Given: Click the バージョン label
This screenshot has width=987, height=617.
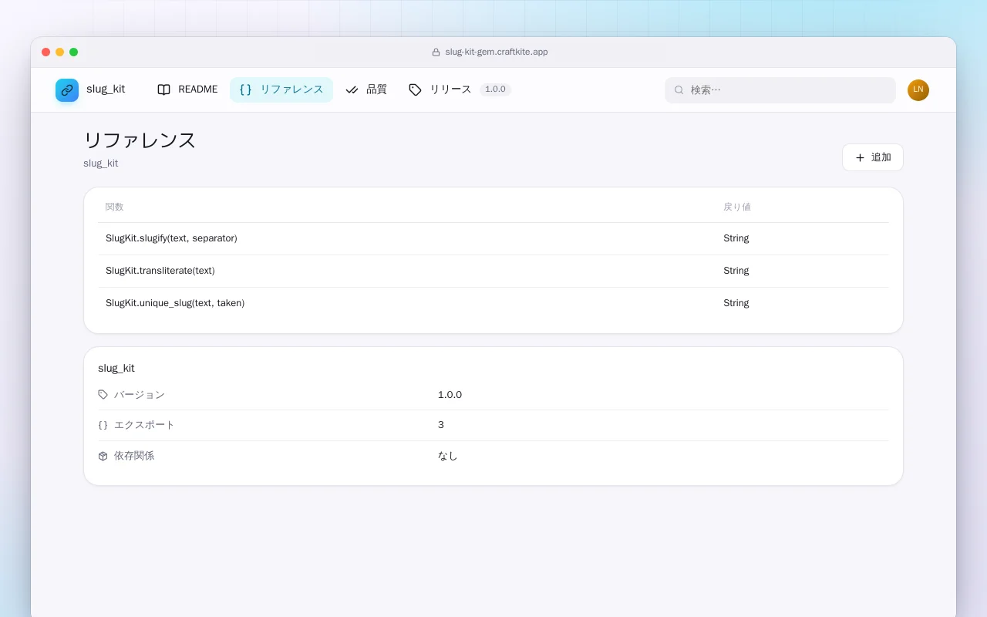Looking at the screenshot, I should pyautogui.click(x=140, y=394).
